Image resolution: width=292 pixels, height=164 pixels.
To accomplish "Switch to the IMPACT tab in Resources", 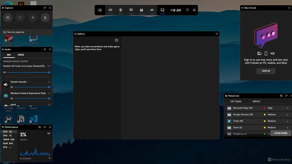I will (256, 101).
